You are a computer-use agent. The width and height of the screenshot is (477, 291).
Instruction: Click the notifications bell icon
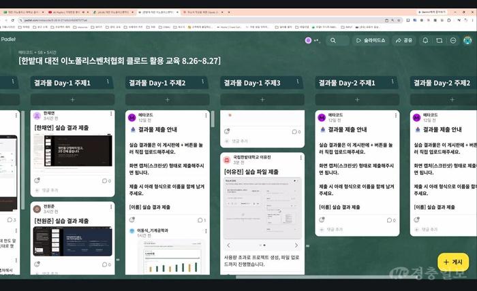(425, 40)
